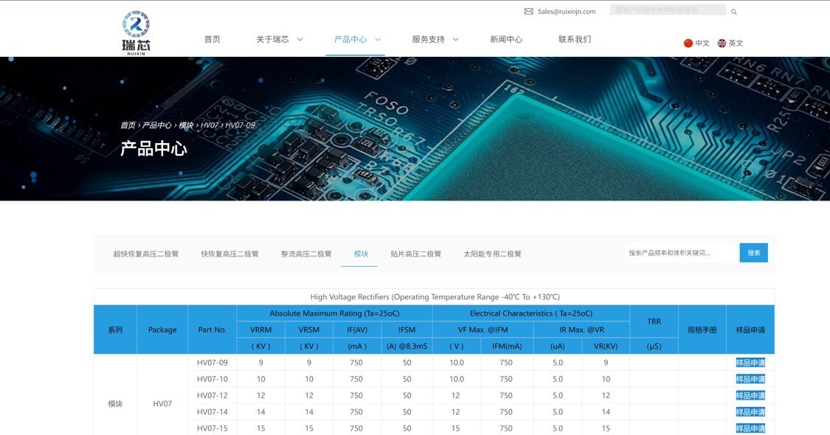The image size is (830, 435).
Task: Go to 联系我们 page
Action: [x=575, y=40]
